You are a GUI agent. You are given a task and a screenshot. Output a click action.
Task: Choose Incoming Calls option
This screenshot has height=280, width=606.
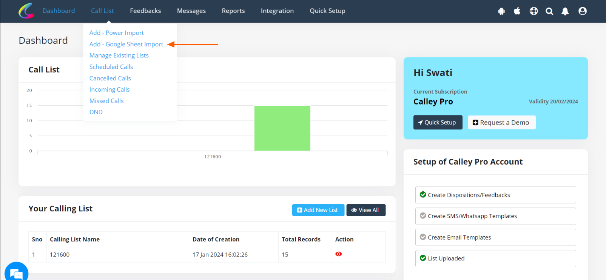(109, 89)
